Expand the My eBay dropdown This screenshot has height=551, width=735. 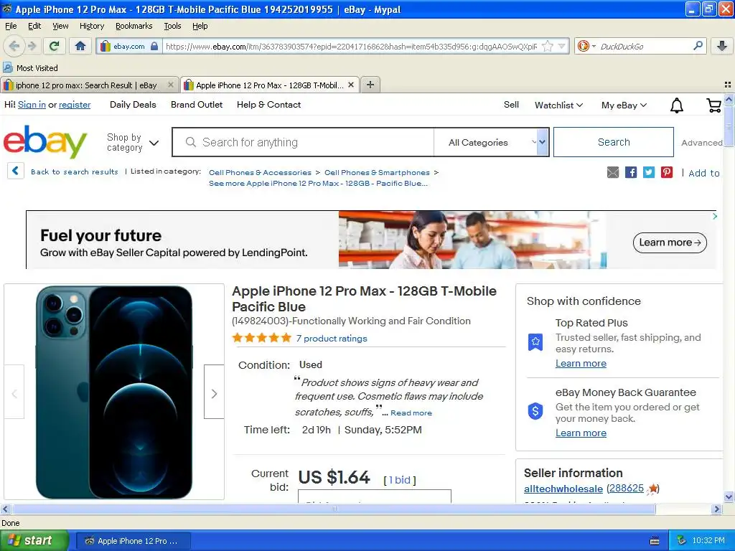tap(624, 105)
